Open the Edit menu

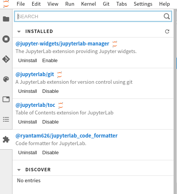[36, 4]
